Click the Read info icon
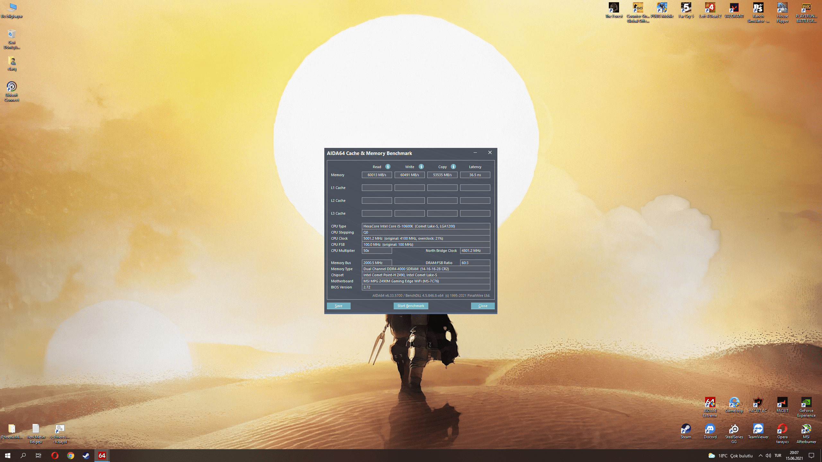This screenshot has width=822, height=462. pos(388,167)
